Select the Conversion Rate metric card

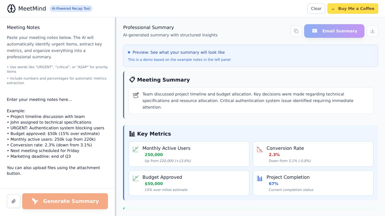coord(313,154)
